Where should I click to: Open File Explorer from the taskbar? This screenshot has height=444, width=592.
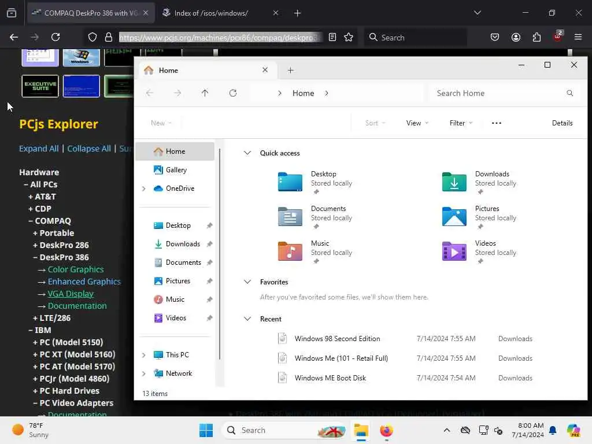click(x=361, y=430)
